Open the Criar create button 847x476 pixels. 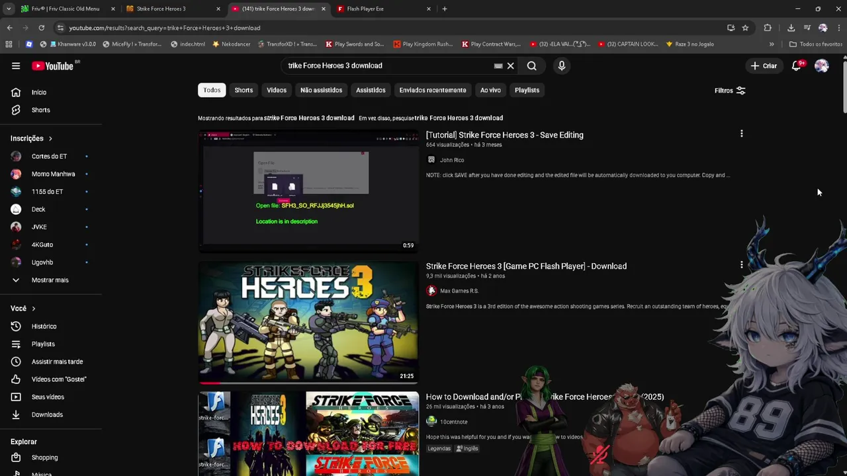pyautogui.click(x=764, y=65)
